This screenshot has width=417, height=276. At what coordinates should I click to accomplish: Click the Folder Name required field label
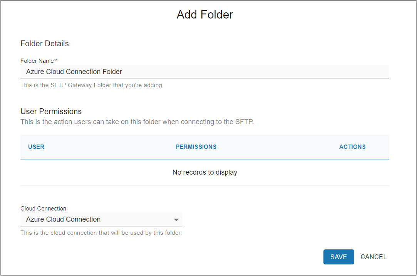(x=39, y=61)
